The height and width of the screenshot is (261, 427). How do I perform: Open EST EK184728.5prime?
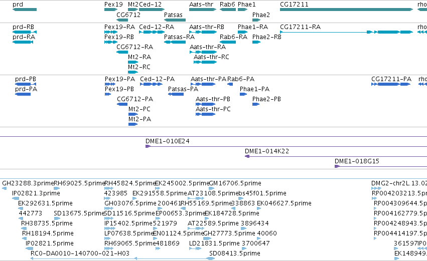coord(232,214)
